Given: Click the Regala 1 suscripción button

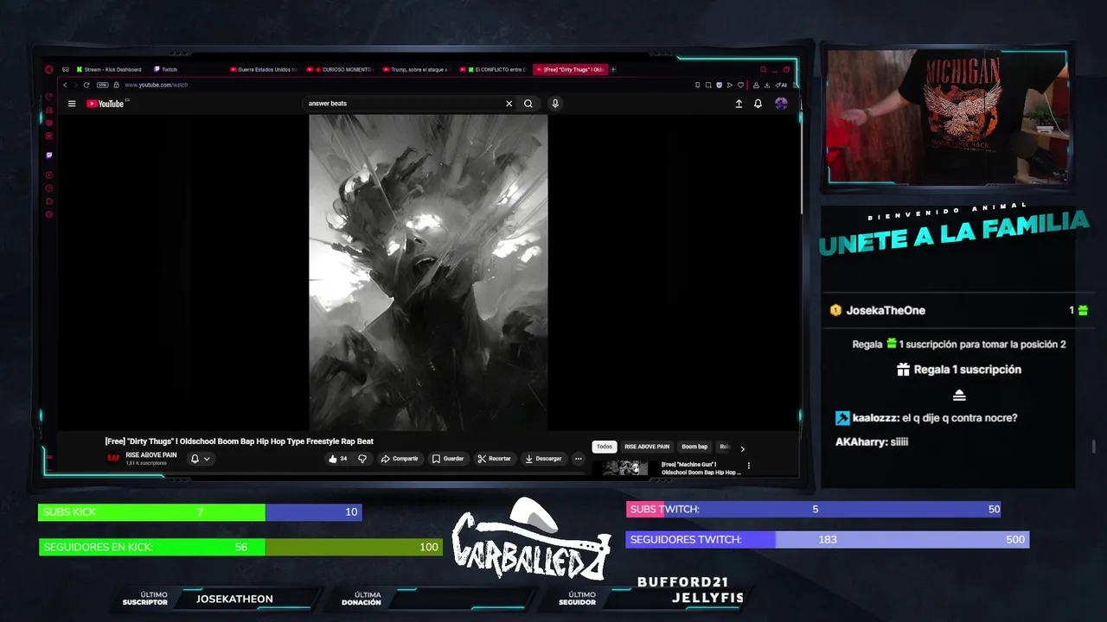Looking at the screenshot, I should [x=959, y=370].
